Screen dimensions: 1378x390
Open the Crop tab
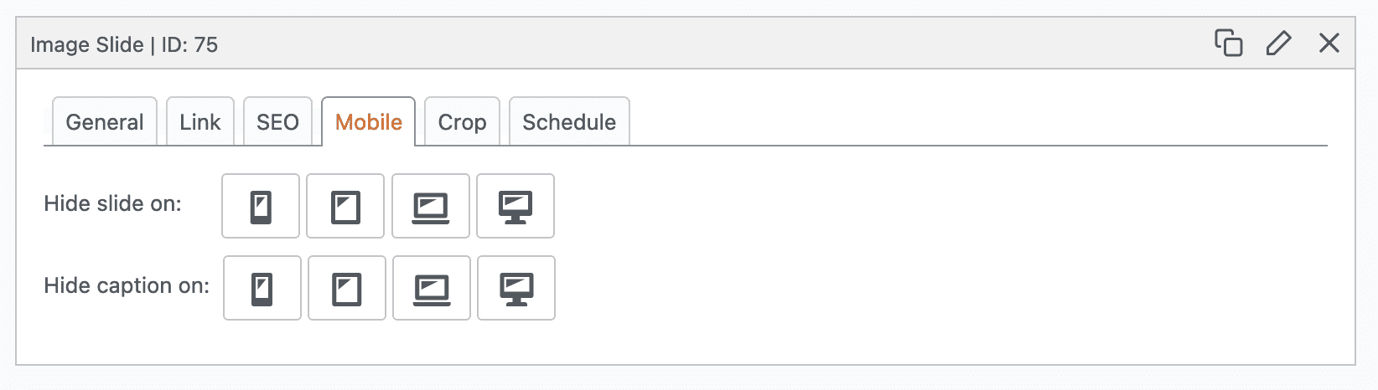[x=462, y=122]
